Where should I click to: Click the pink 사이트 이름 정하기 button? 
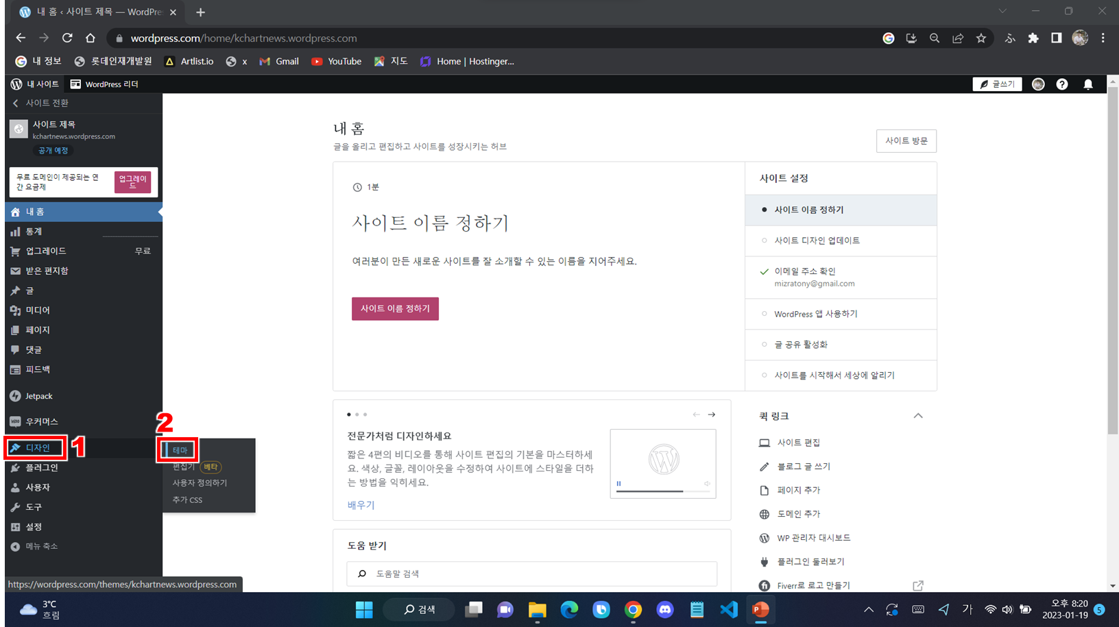395,308
